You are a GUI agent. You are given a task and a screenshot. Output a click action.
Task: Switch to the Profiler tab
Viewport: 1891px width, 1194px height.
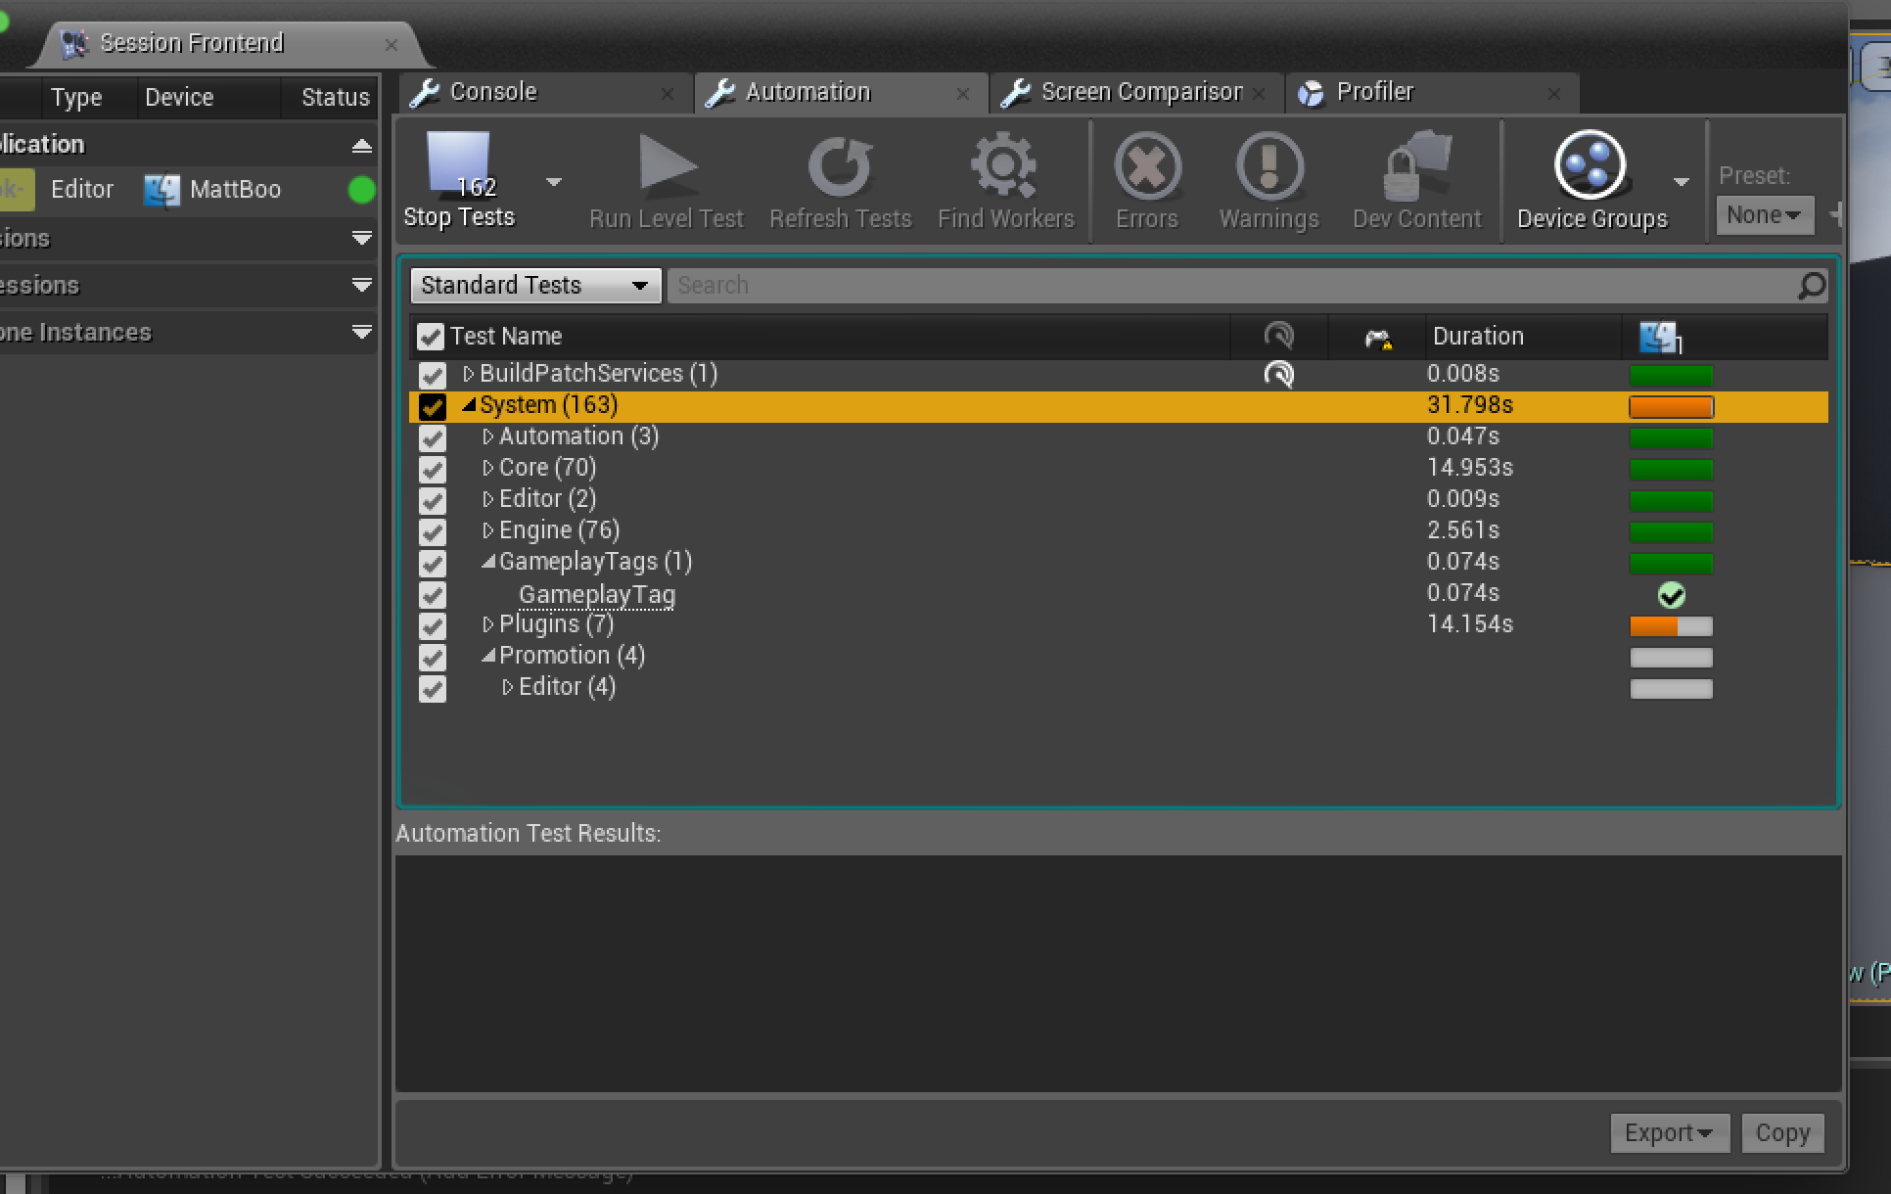tap(1374, 93)
